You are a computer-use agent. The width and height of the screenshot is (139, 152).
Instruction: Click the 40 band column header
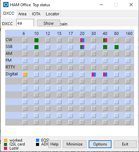coord(105,34)
